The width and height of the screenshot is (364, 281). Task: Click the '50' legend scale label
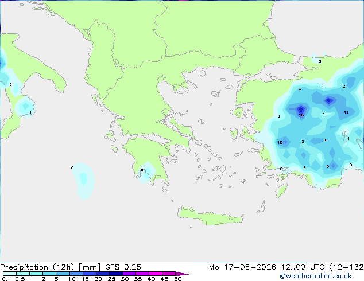[x=177, y=279]
